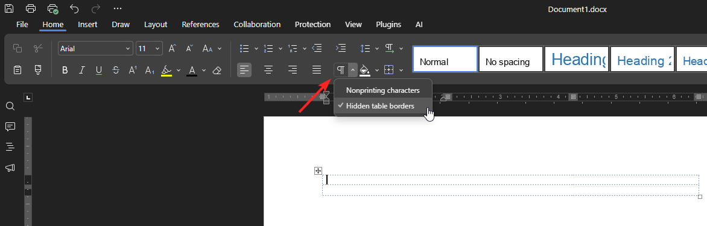Apply the Heading 1 style
Viewport: 707px width, 226px height.
click(x=577, y=59)
